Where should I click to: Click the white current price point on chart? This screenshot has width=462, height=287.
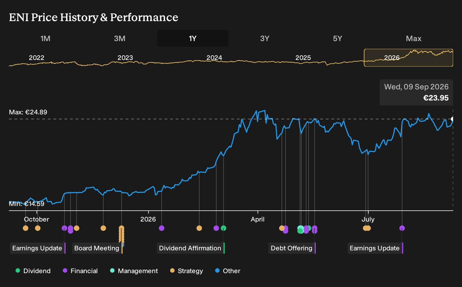tap(452, 119)
